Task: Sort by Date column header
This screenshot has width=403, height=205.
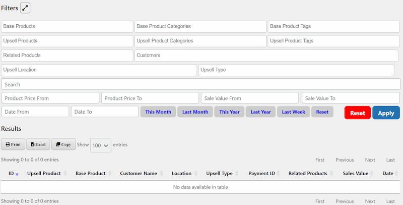Action: pyautogui.click(x=390, y=173)
